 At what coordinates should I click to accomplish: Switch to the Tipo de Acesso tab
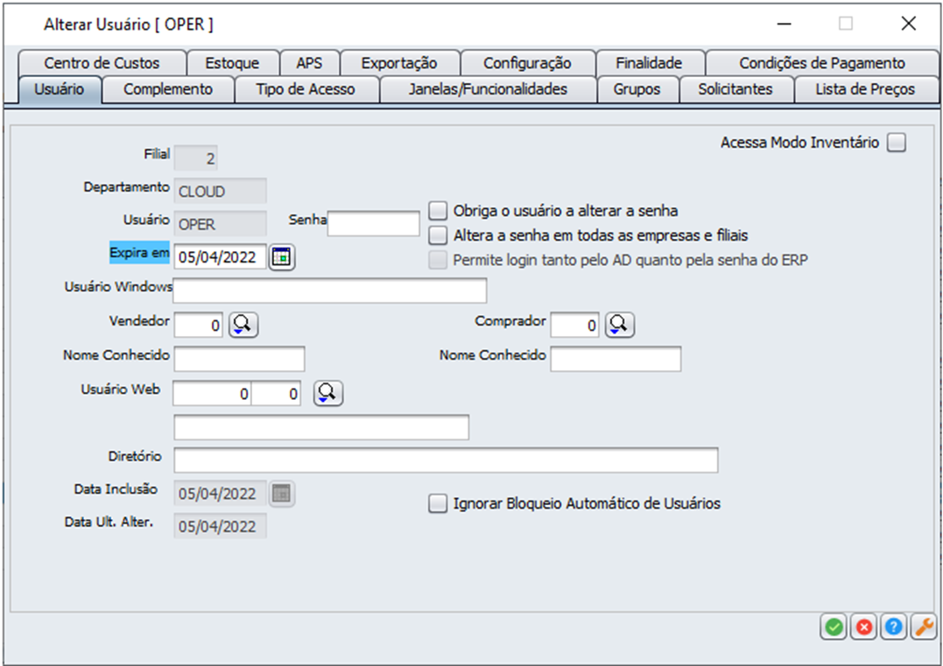(x=306, y=89)
